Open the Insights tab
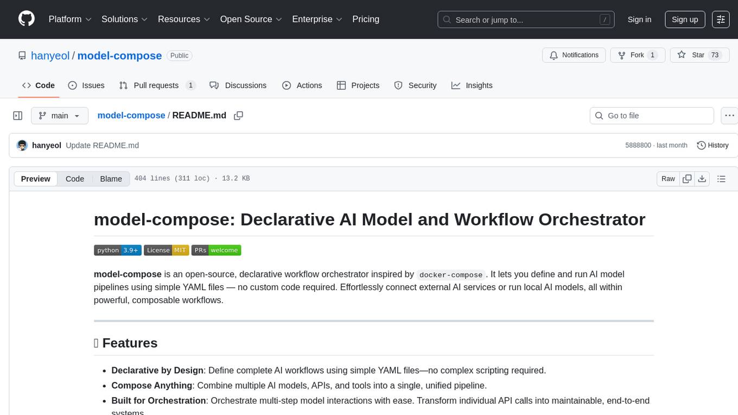Viewport: 738px width, 415px height. (472, 85)
